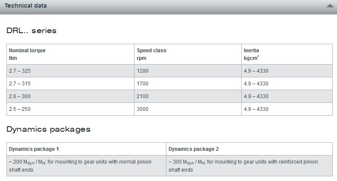Select the 1700 rpm speed cell
This screenshot has height=181, width=337.
188,84
